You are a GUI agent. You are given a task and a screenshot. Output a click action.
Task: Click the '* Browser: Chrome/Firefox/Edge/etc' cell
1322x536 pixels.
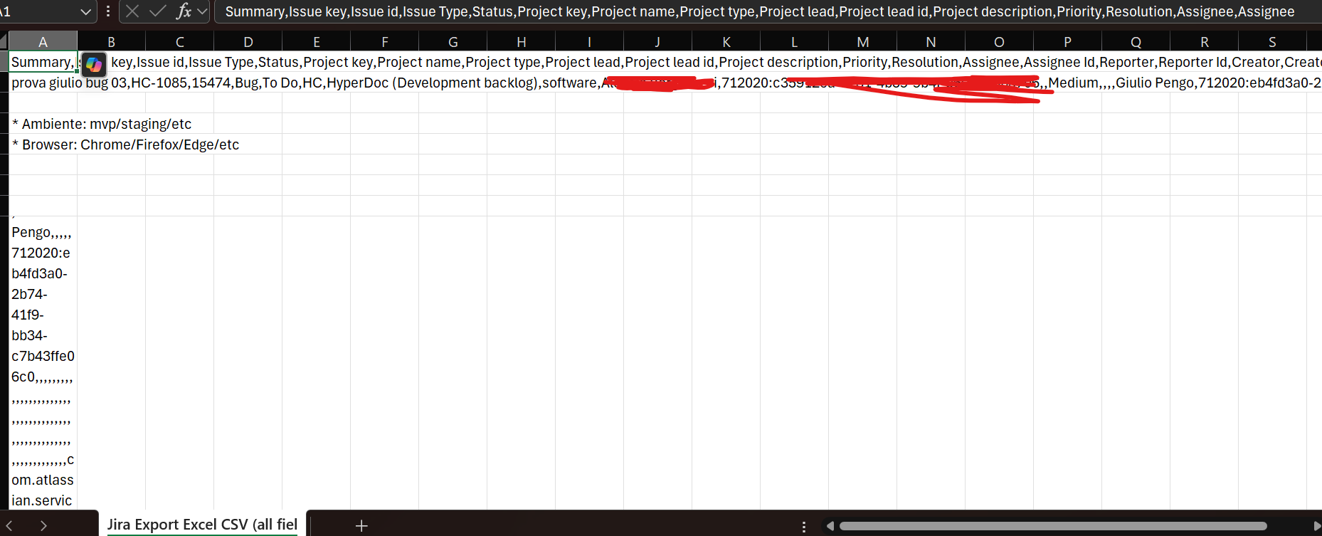(x=43, y=144)
